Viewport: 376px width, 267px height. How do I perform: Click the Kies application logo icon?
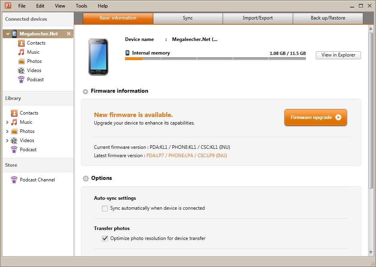[x=8, y=6]
